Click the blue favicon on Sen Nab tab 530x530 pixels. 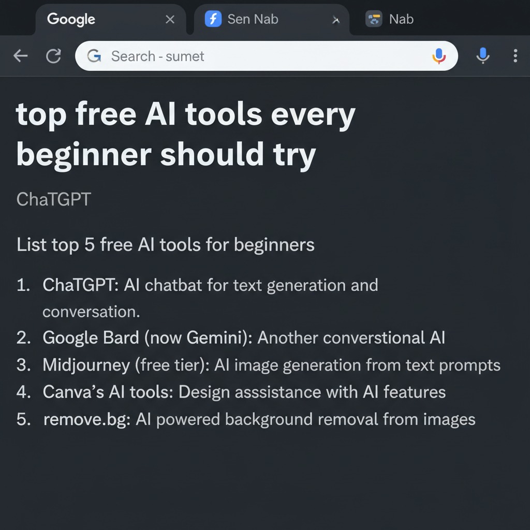coord(213,19)
